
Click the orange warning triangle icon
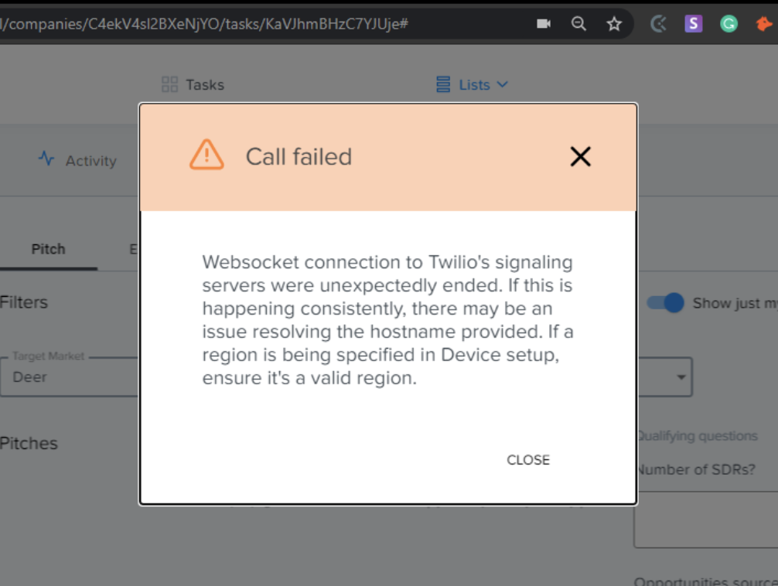coord(206,155)
